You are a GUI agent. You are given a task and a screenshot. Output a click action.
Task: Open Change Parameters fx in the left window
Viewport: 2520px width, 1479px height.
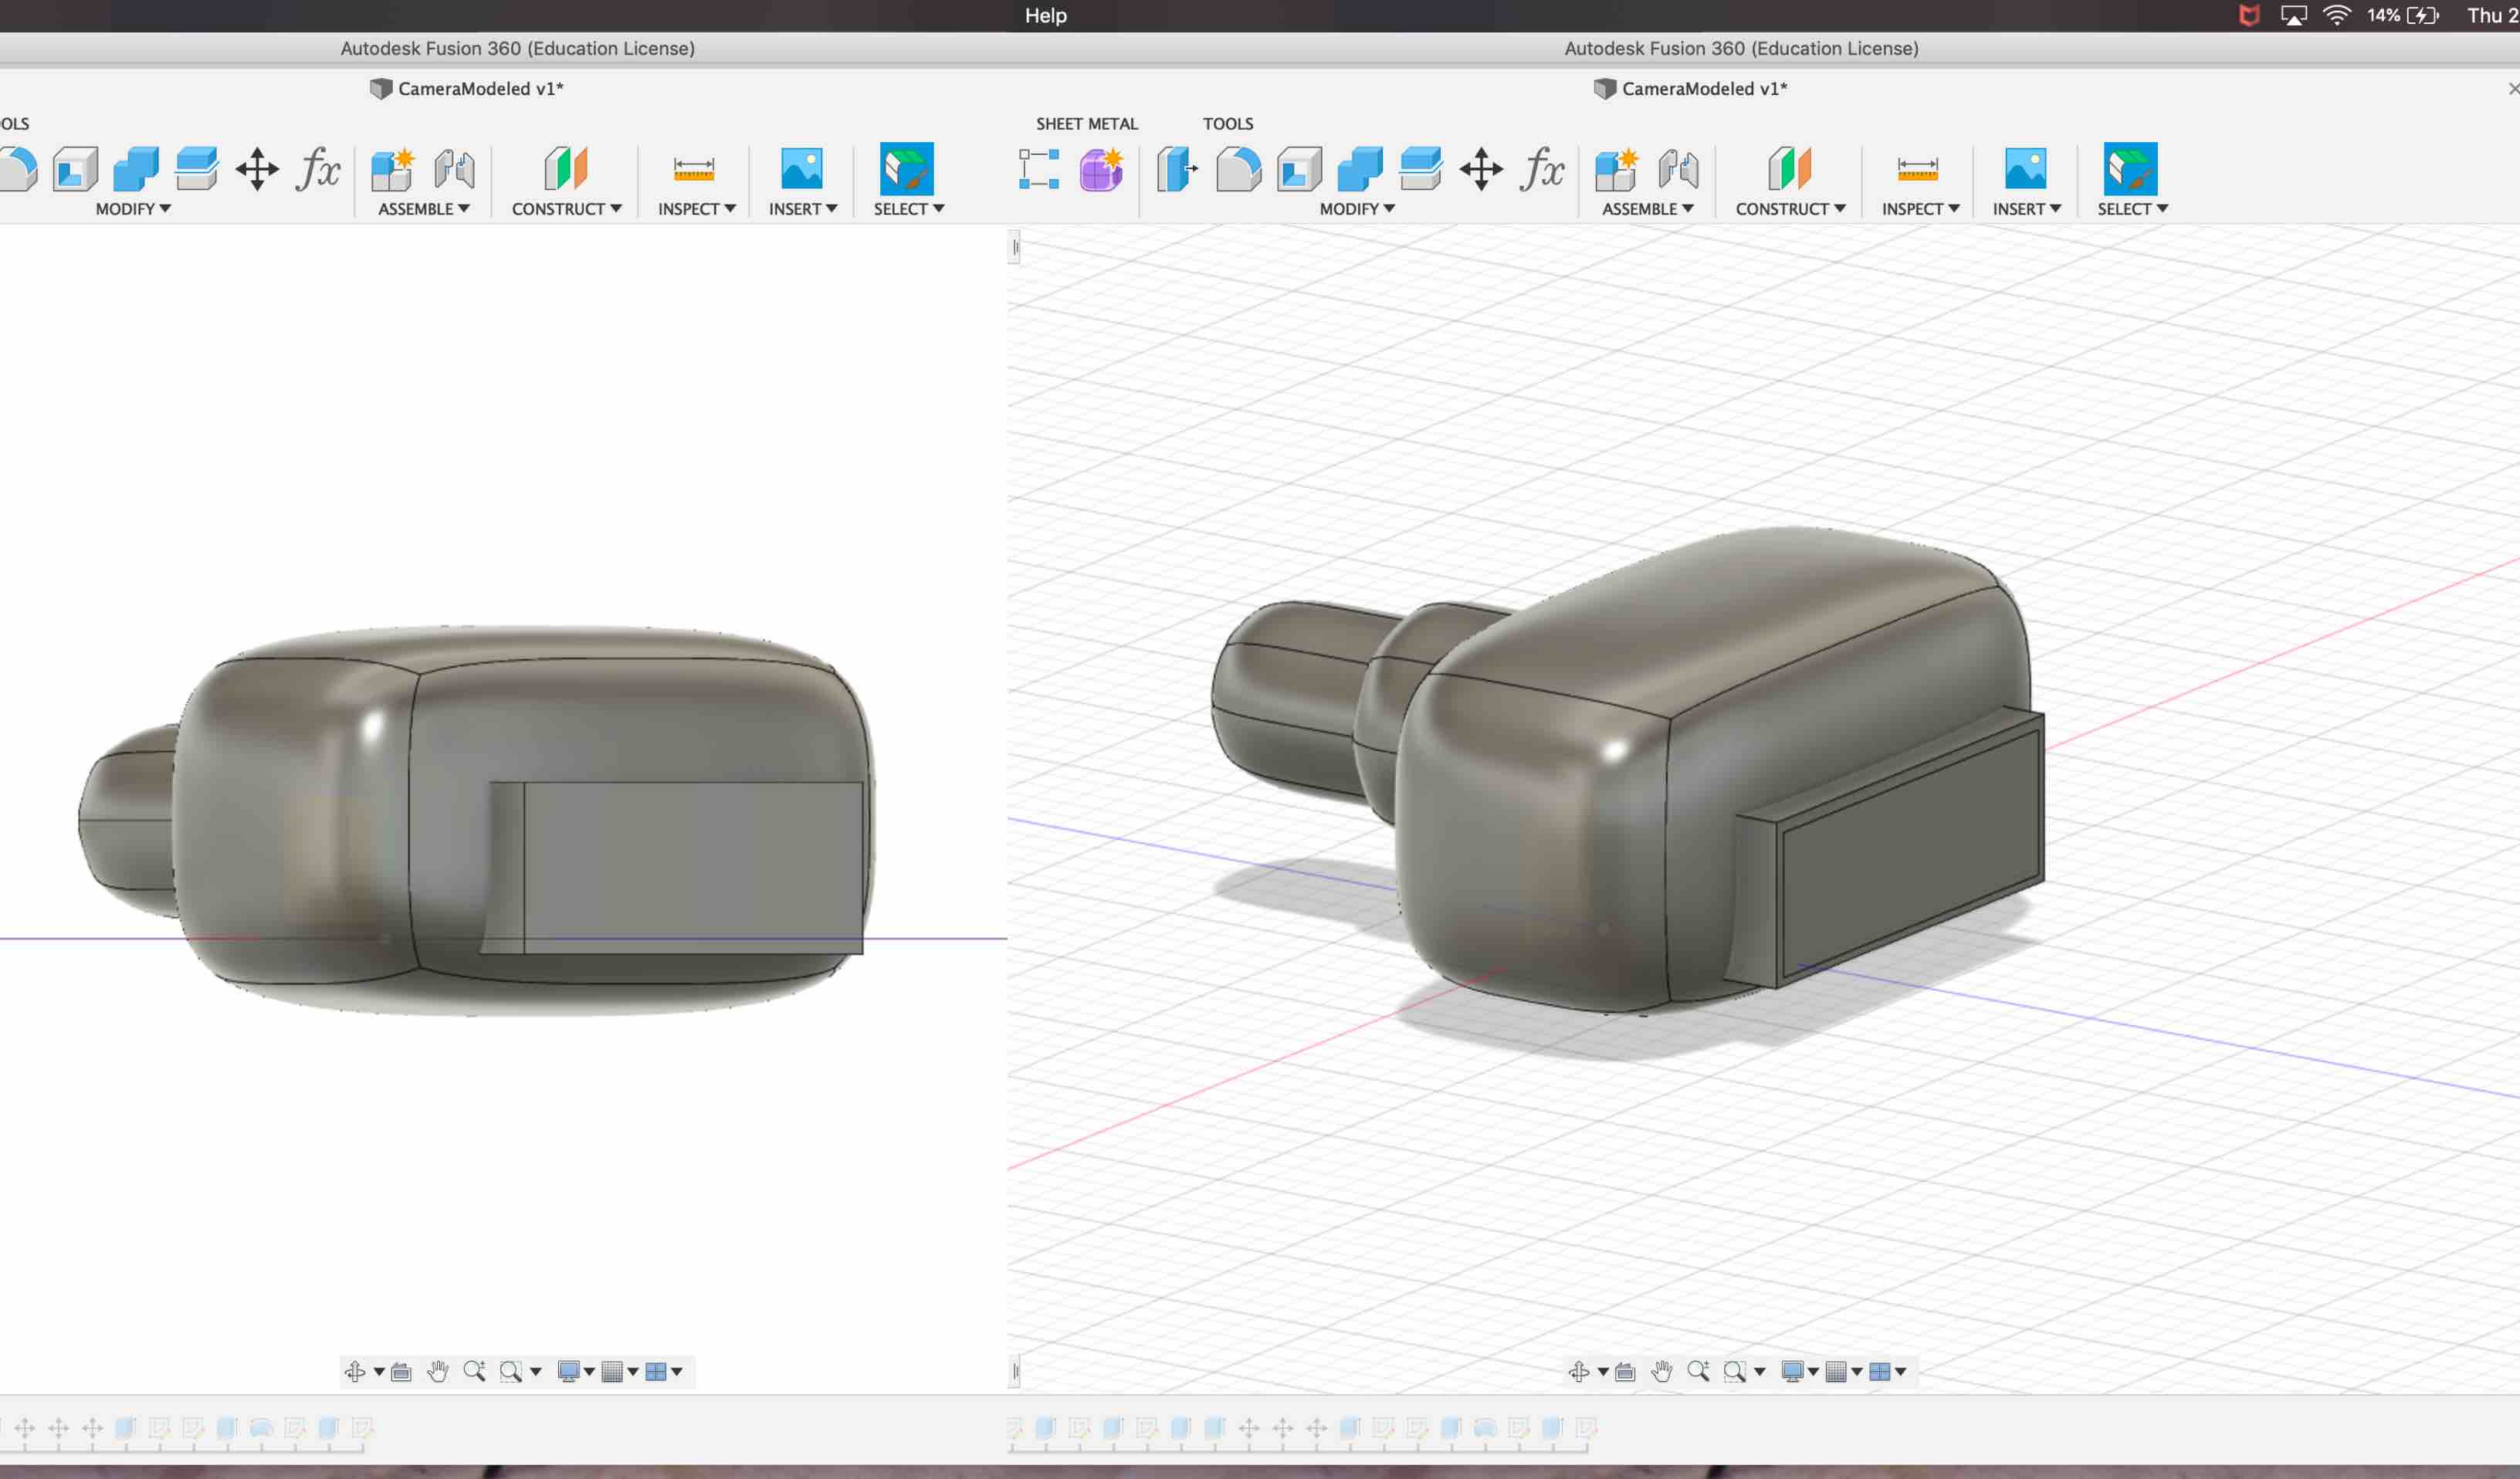click(x=318, y=169)
